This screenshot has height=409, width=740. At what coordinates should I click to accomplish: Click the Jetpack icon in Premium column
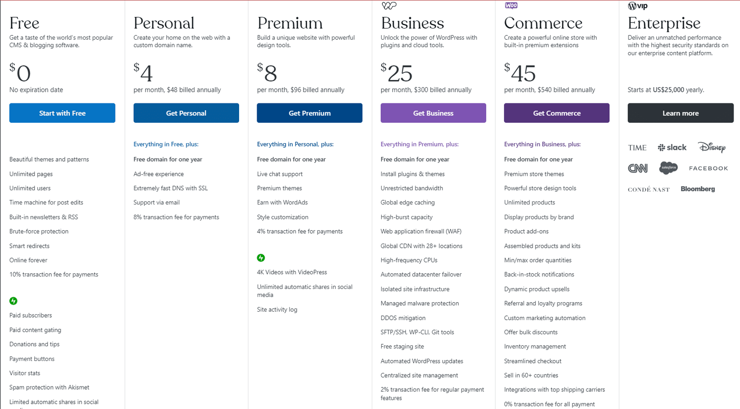coord(261,258)
